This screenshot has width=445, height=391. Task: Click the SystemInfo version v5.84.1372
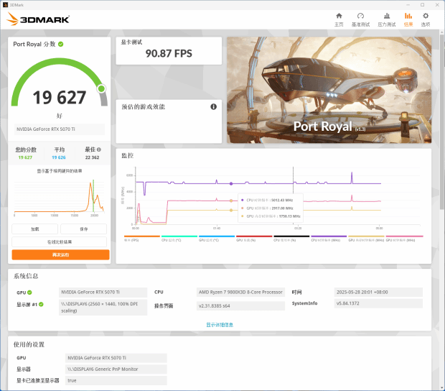[378, 303]
